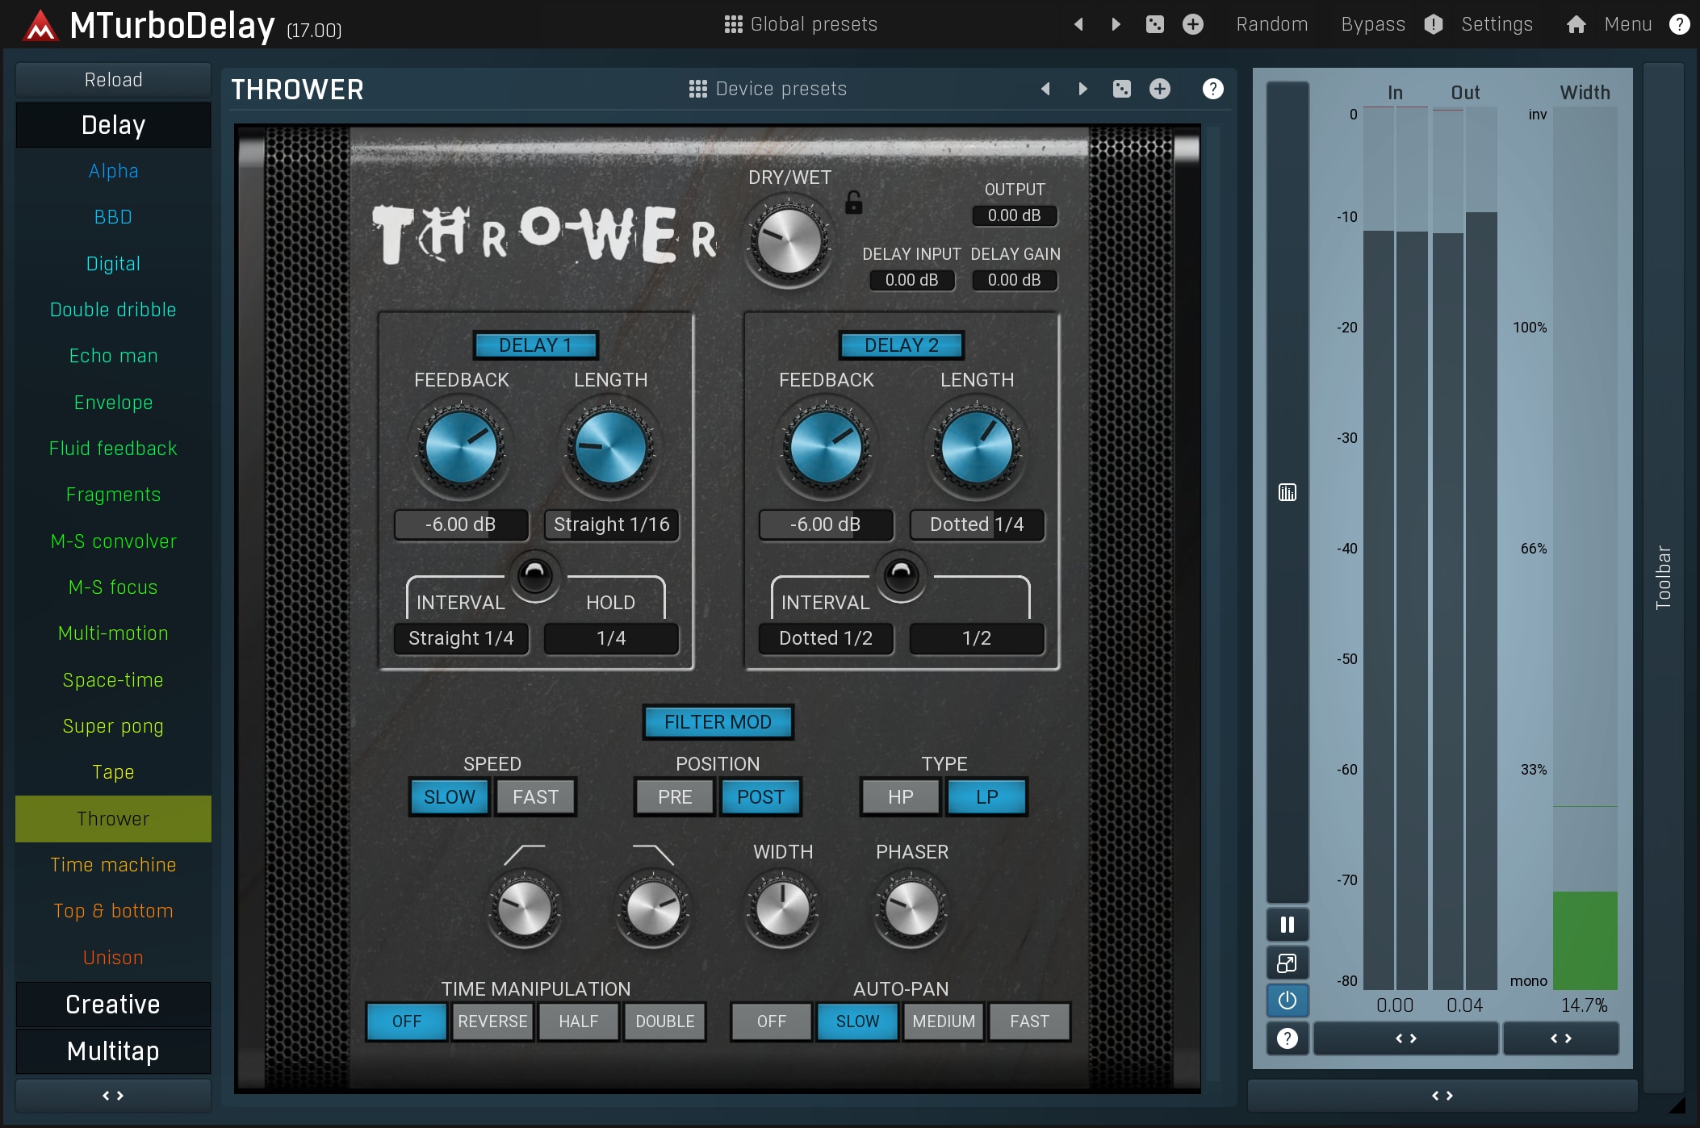Select Time machine device from list
Screen dimensions: 1700x1128
point(113,865)
